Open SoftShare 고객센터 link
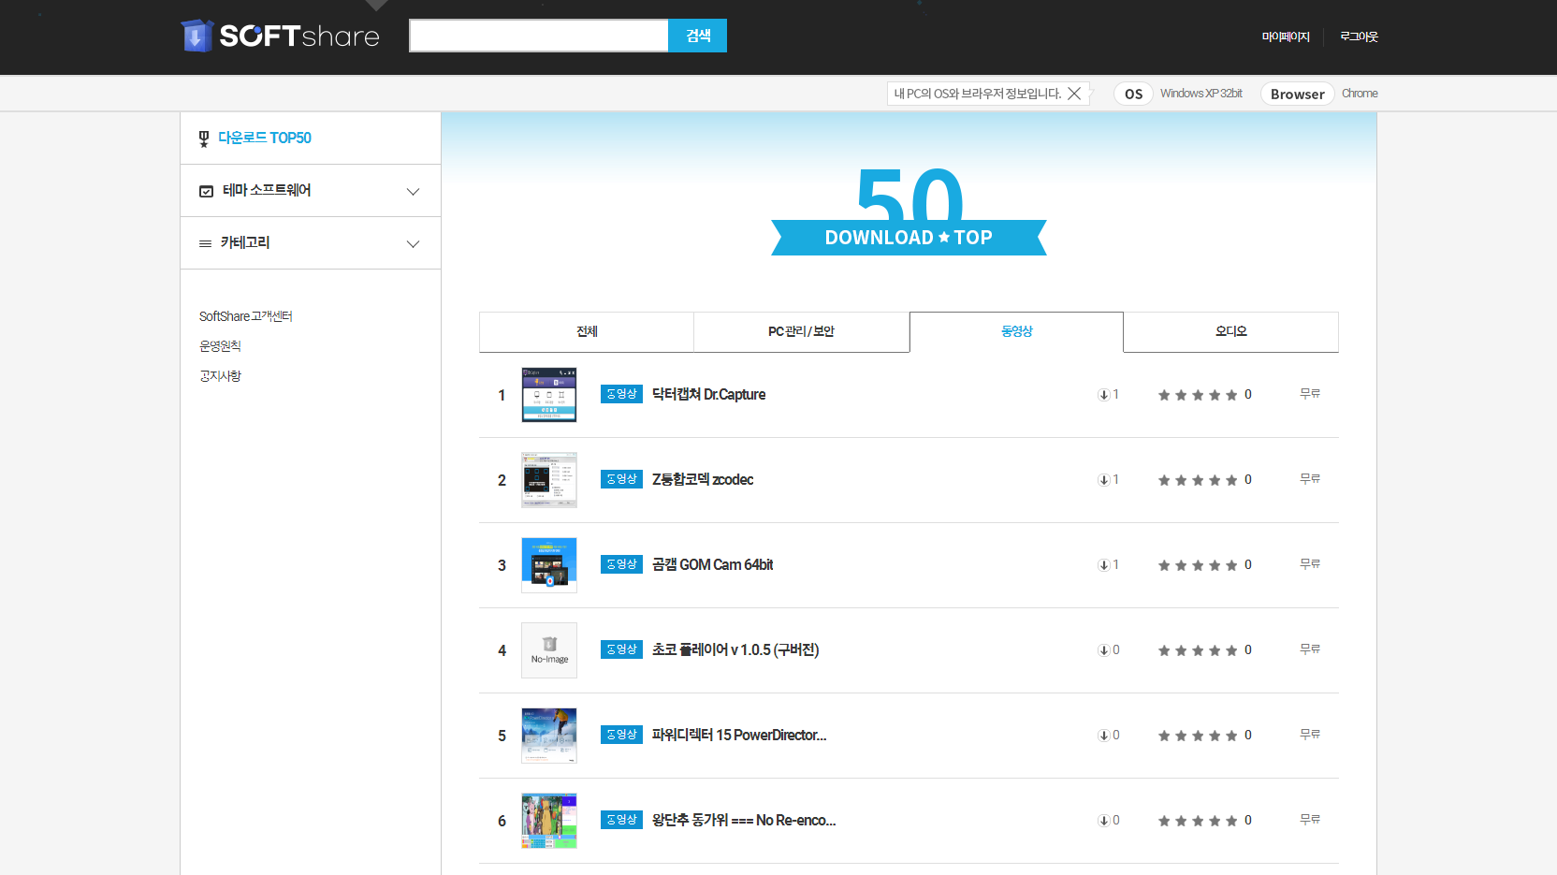Viewport: 1557px width, 875px height. pyautogui.click(x=246, y=316)
